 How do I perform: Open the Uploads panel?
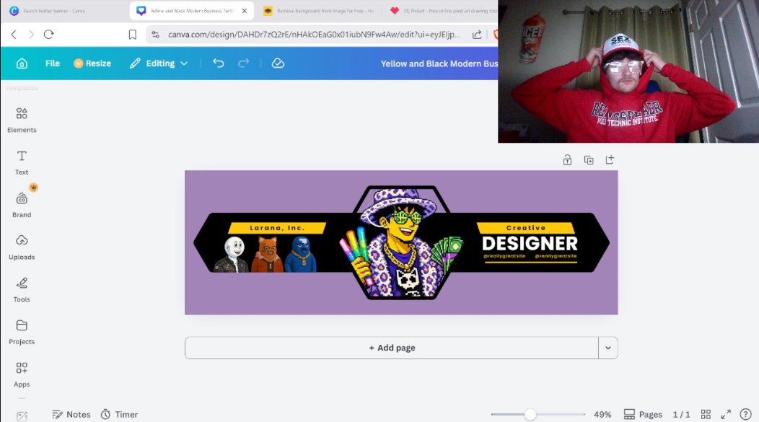tap(22, 247)
